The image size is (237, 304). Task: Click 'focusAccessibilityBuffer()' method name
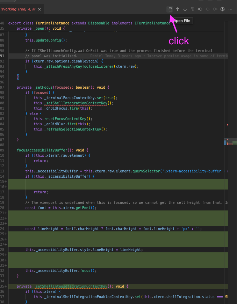pos(44,150)
